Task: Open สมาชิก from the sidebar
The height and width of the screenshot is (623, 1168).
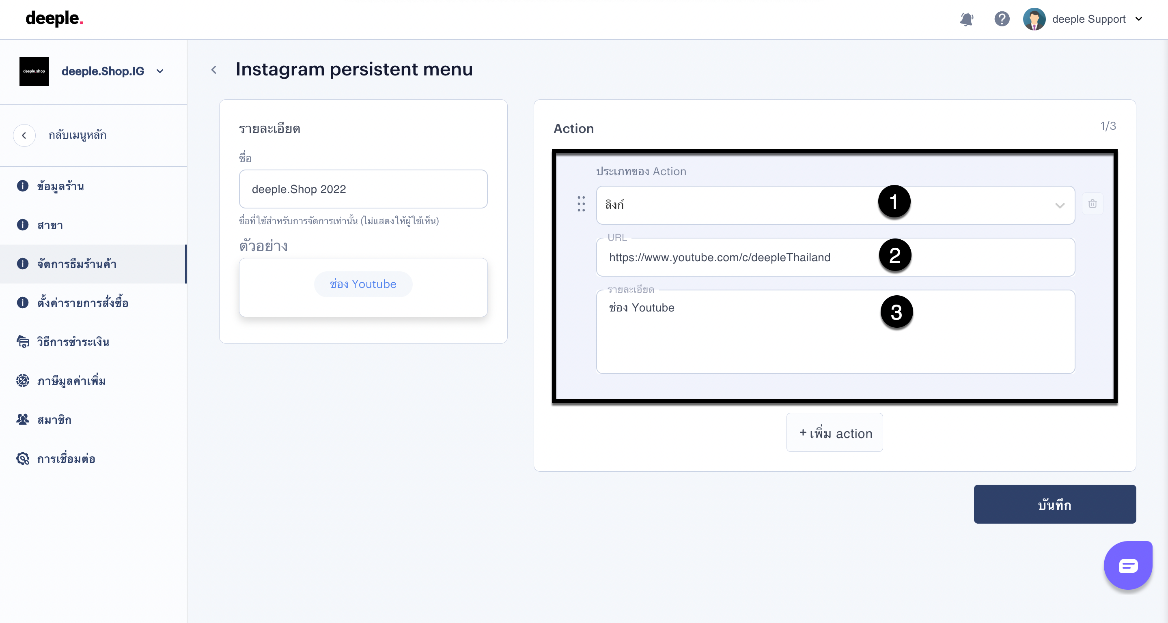Action: click(54, 419)
